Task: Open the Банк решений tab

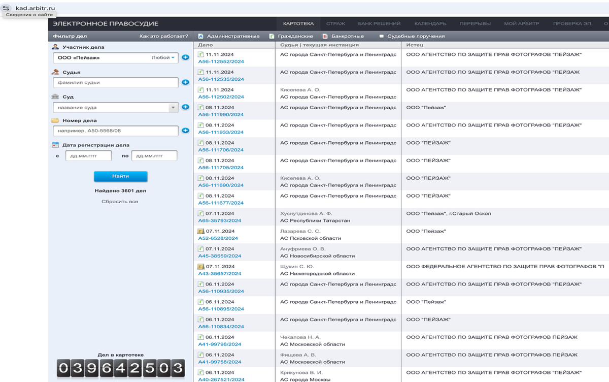Action: click(x=379, y=23)
